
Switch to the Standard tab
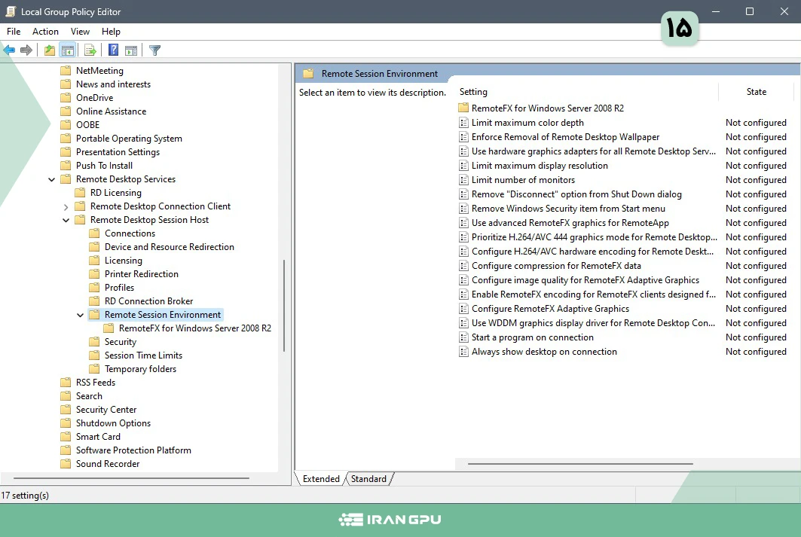368,479
